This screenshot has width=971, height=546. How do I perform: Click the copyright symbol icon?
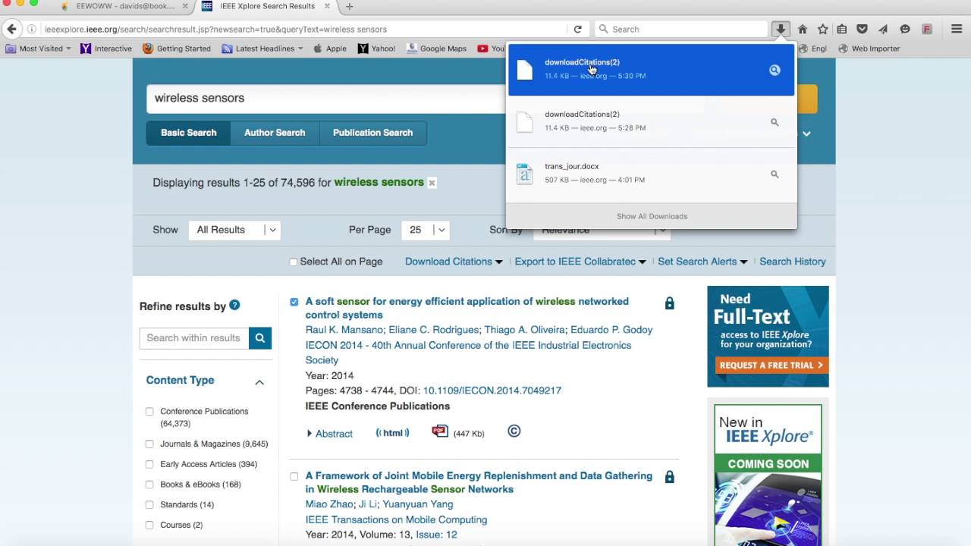(514, 431)
